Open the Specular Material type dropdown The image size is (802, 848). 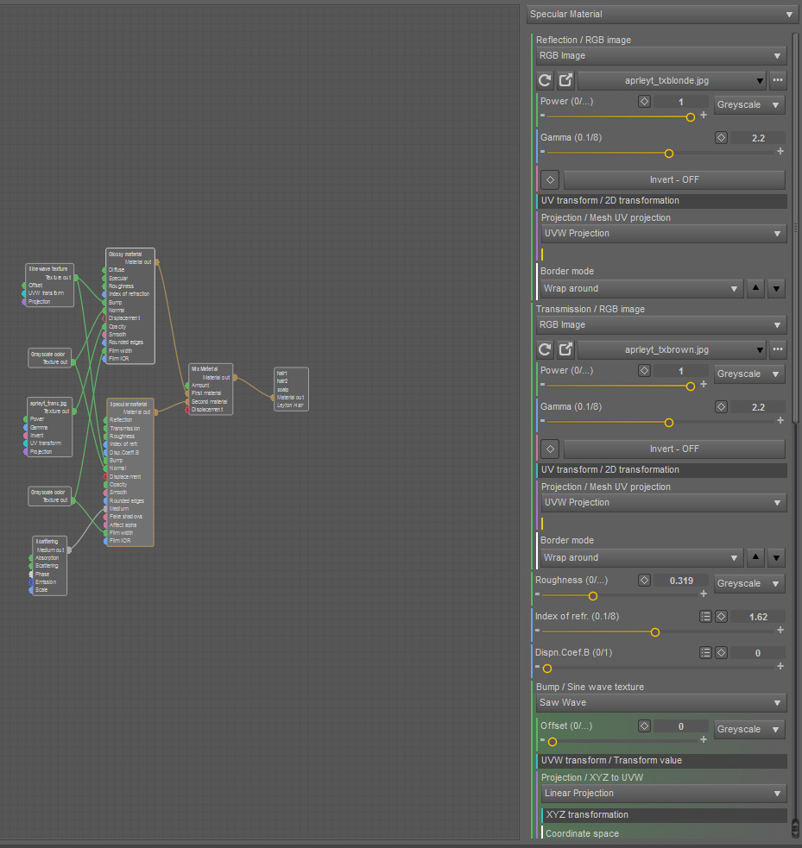662,15
